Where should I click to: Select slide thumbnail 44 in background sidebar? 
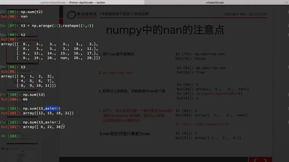pos(22,155)
